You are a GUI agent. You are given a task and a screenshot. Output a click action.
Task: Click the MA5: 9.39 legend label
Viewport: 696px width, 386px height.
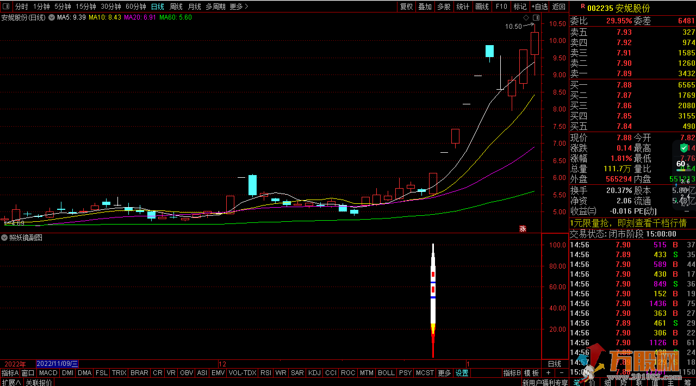[72, 17]
